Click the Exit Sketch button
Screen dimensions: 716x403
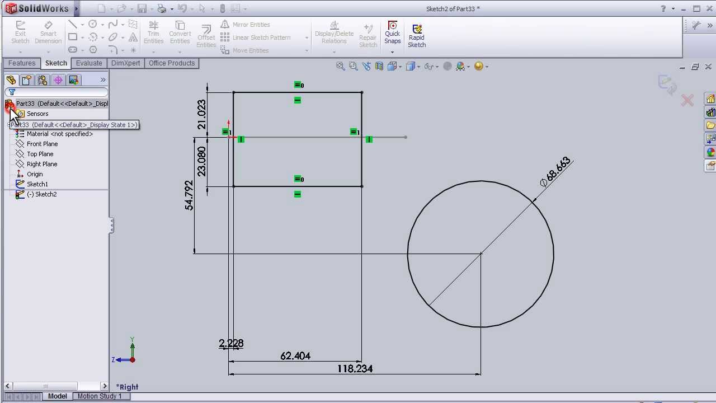coord(20,32)
